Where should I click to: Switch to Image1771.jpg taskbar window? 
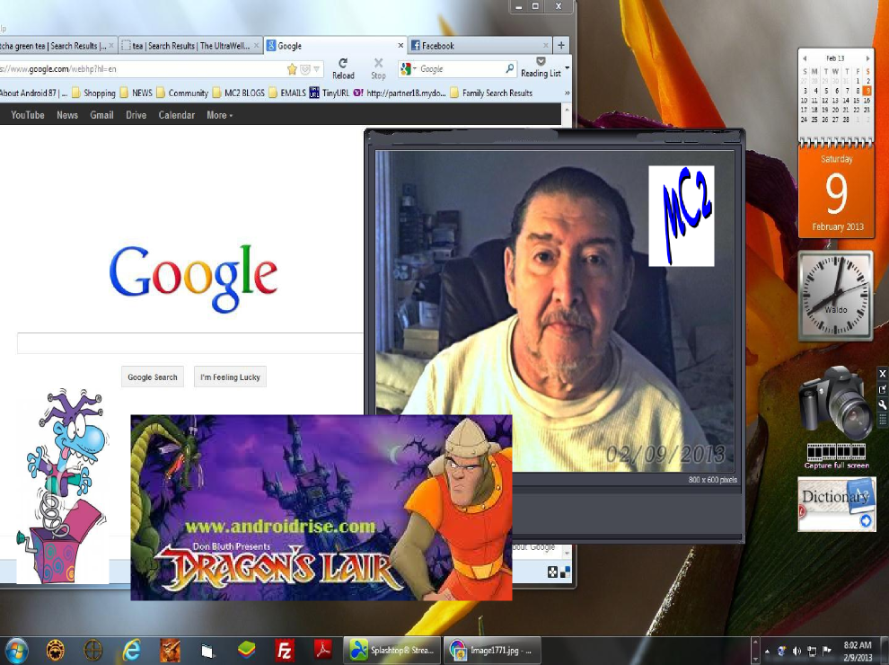pos(492,651)
